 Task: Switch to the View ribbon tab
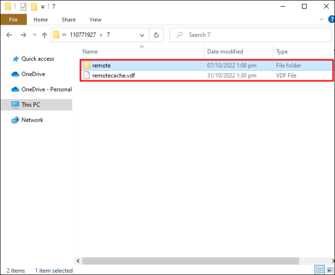pyautogui.click(x=95, y=19)
